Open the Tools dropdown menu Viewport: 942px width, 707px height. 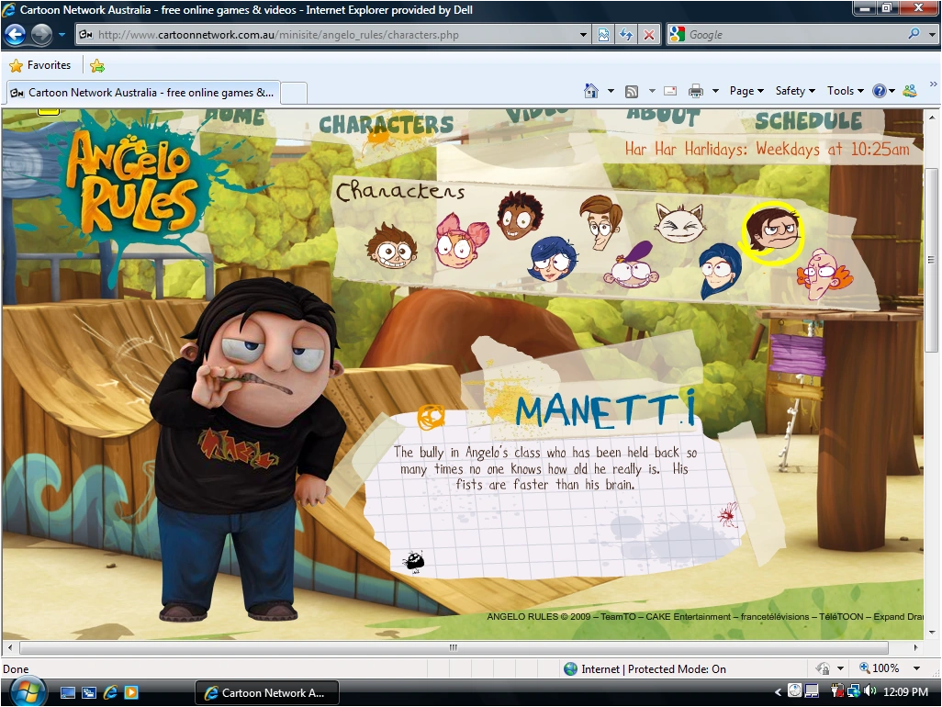point(845,91)
